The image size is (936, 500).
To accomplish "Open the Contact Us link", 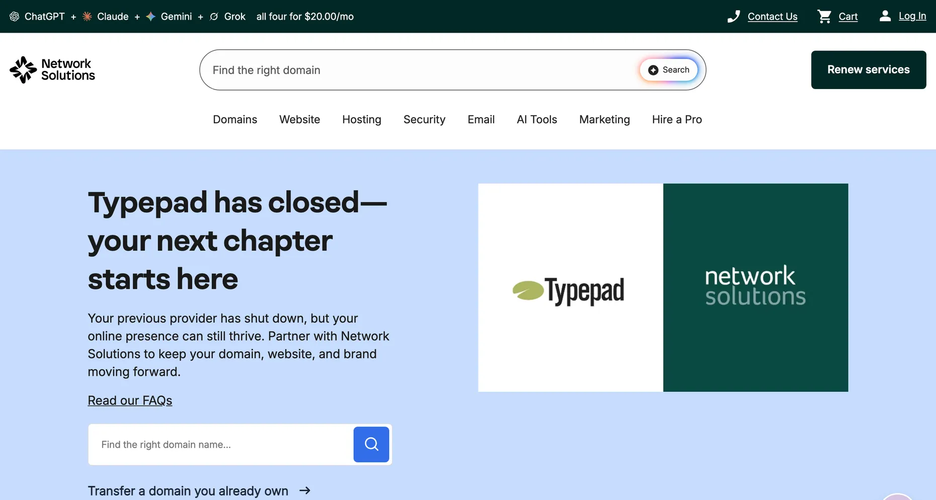I will pyautogui.click(x=772, y=17).
